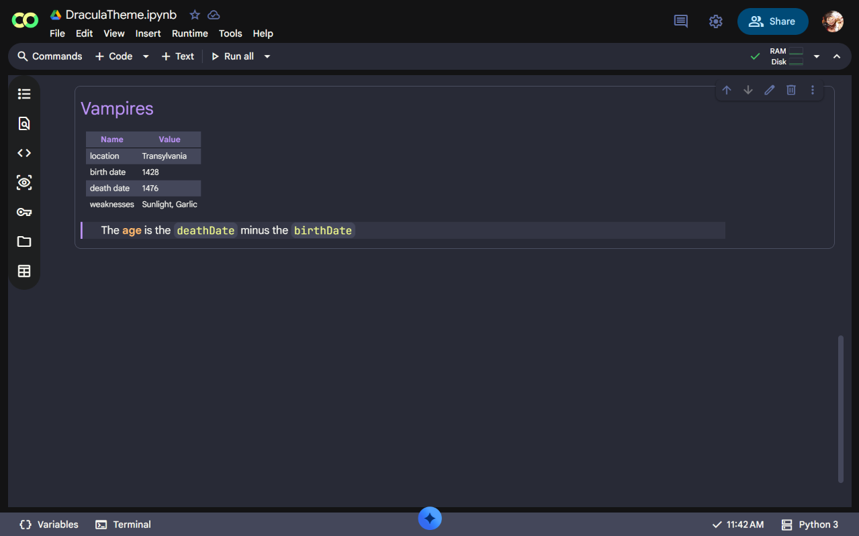
Task: Click the weaknesses row label
Action: click(112, 204)
